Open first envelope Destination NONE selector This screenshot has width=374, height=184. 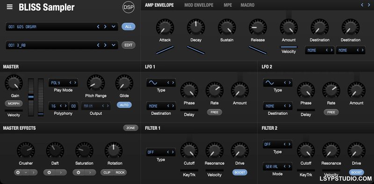(320, 50)
